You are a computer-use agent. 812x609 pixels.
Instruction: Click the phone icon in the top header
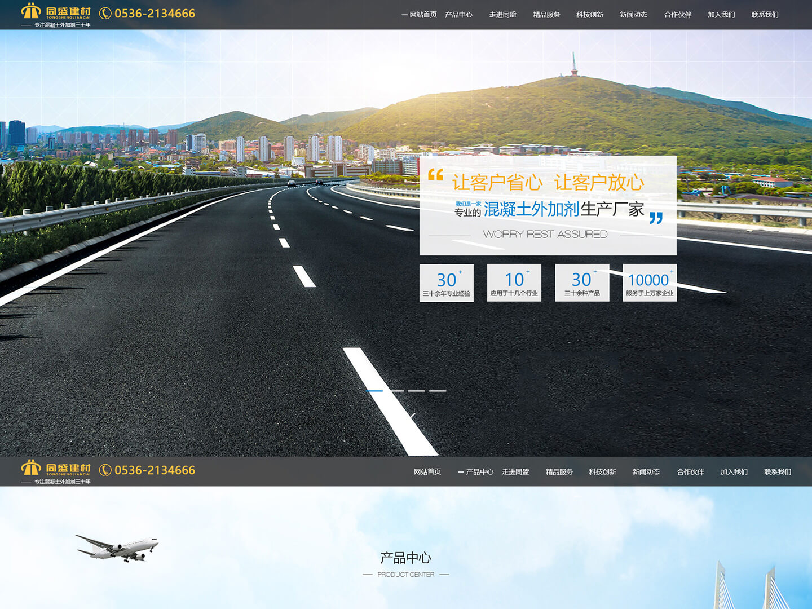105,13
